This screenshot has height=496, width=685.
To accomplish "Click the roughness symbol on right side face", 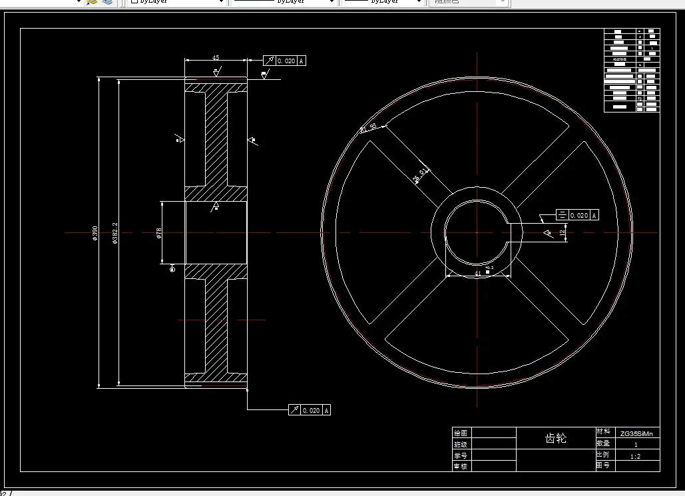I will click(x=252, y=140).
